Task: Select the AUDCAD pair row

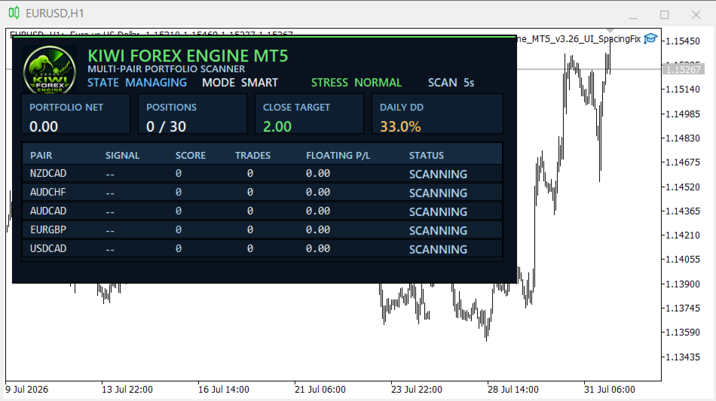Action: tap(262, 211)
